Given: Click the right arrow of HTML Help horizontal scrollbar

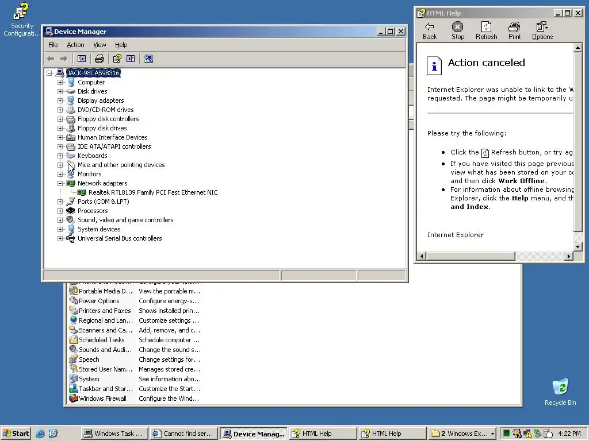Looking at the screenshot, I should [569, 256].
